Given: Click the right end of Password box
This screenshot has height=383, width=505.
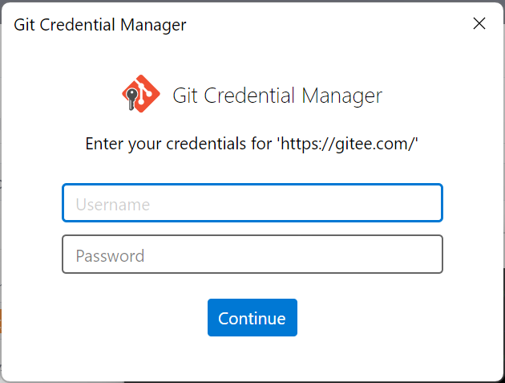Looking at the screenshot, I should coord(425,255).
